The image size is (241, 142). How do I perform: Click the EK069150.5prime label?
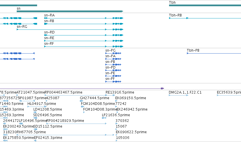pyautogui.click(x=131, y=98)
